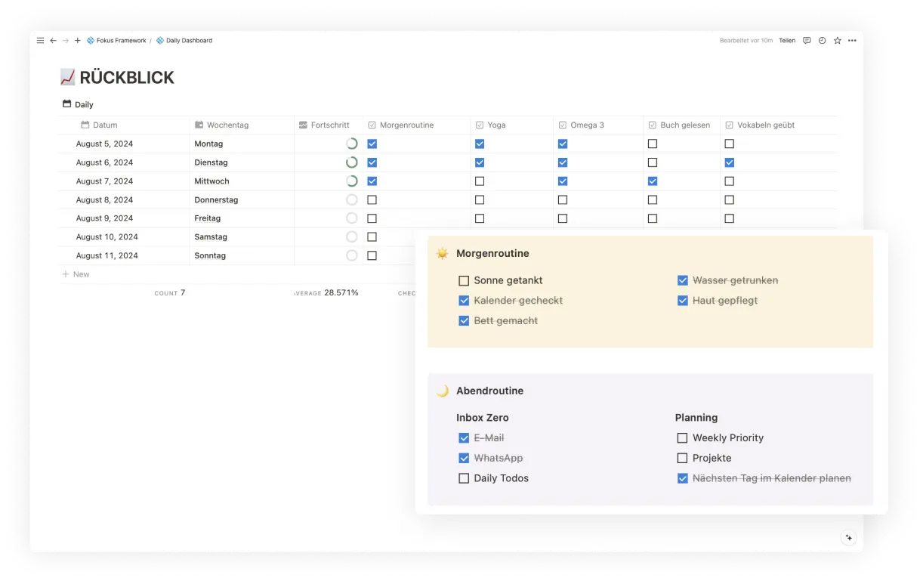Uncheck the Wasser getrunken checkbox
This screenshot has height=581, width=923.
tap(683, 280)
